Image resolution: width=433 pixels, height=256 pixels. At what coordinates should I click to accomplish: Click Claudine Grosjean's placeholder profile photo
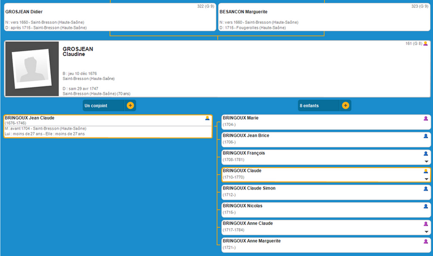click(32, 69)
